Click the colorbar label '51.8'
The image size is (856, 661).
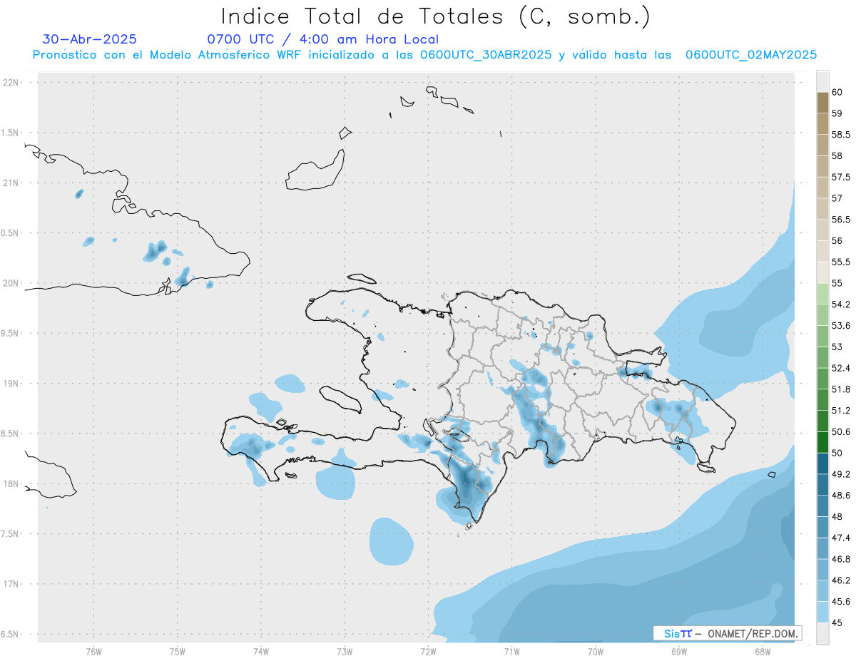[841, 389]
